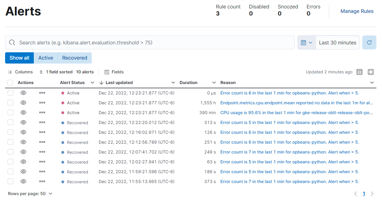Open the Manage Rules link
The image size is (382, 201).
[x=357, y=11]
